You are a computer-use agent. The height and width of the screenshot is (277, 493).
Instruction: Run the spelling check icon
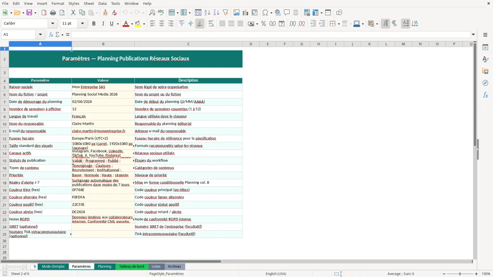click(x=161, y=13)
